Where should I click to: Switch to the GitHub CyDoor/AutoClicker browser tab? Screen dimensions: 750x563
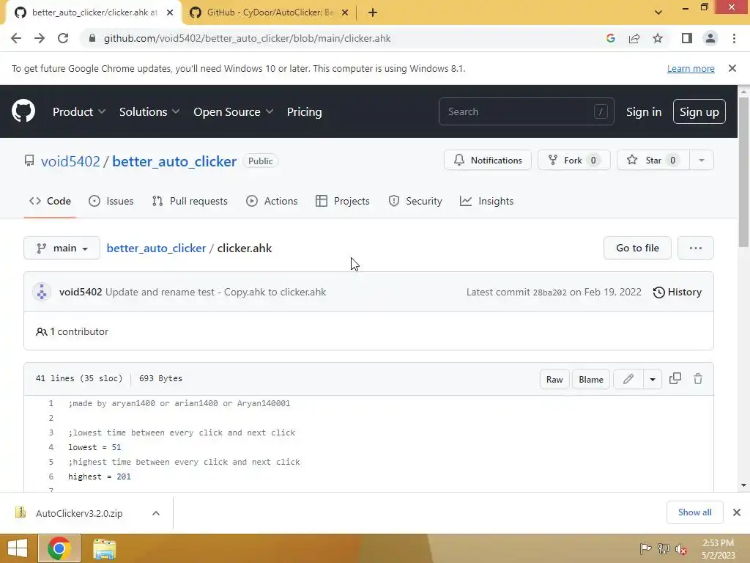tap(270, 12)
